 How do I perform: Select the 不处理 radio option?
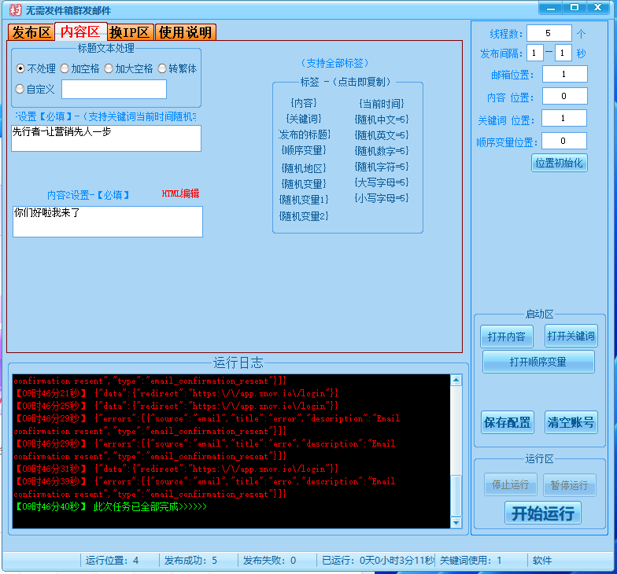(x=21, y=68)
